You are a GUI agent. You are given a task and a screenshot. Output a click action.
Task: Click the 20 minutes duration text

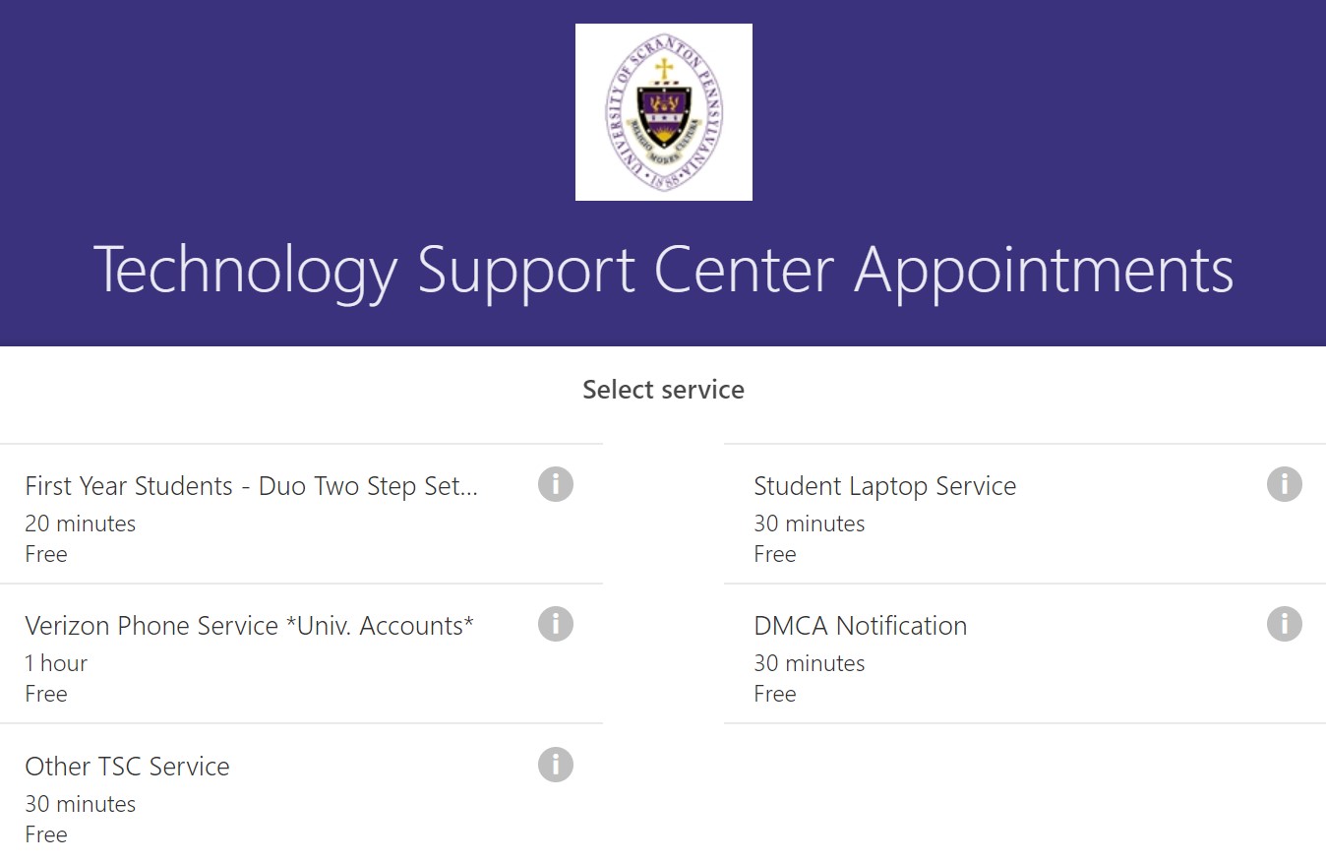(81, 524)
